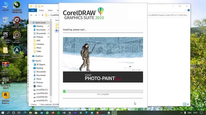
Task: Open Cortana from the taskbar
Action: pos(14,113)
